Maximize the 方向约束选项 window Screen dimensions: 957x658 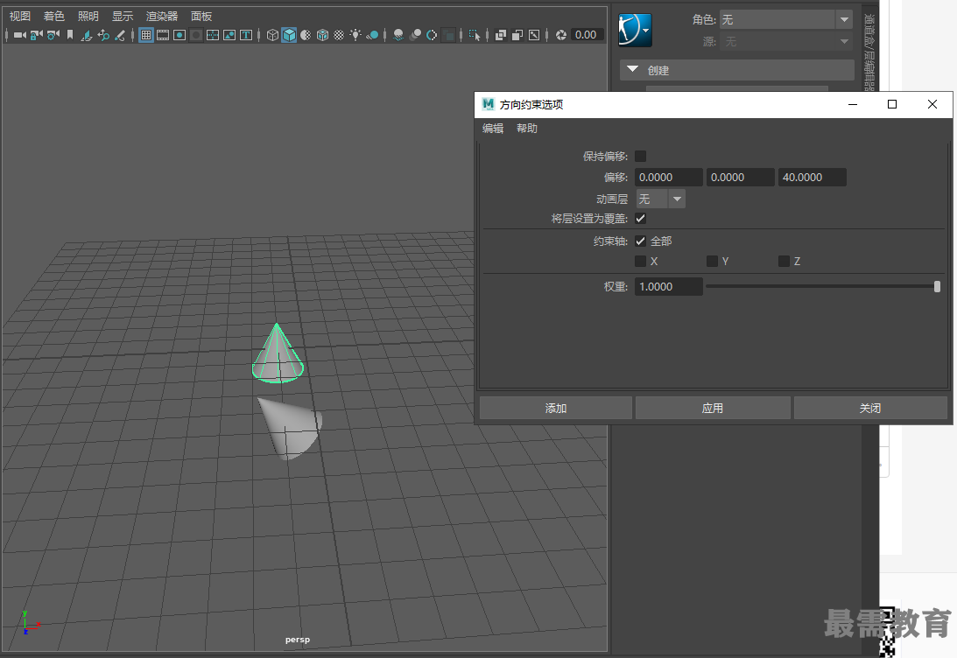pos(891,104)
